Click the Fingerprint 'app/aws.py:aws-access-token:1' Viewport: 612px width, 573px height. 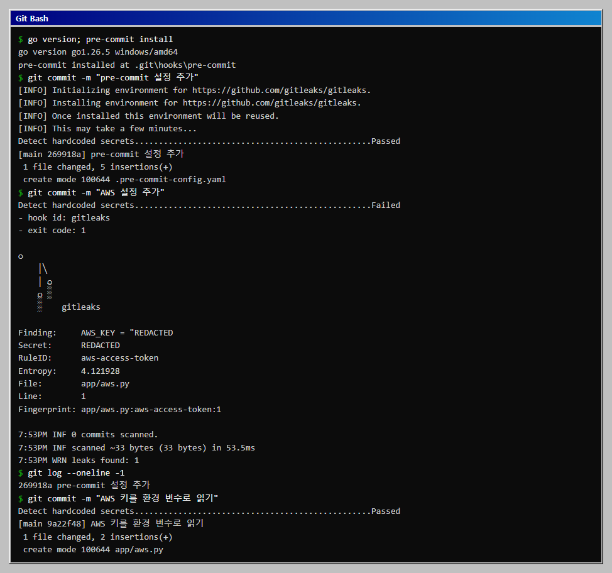click(151, 409)
